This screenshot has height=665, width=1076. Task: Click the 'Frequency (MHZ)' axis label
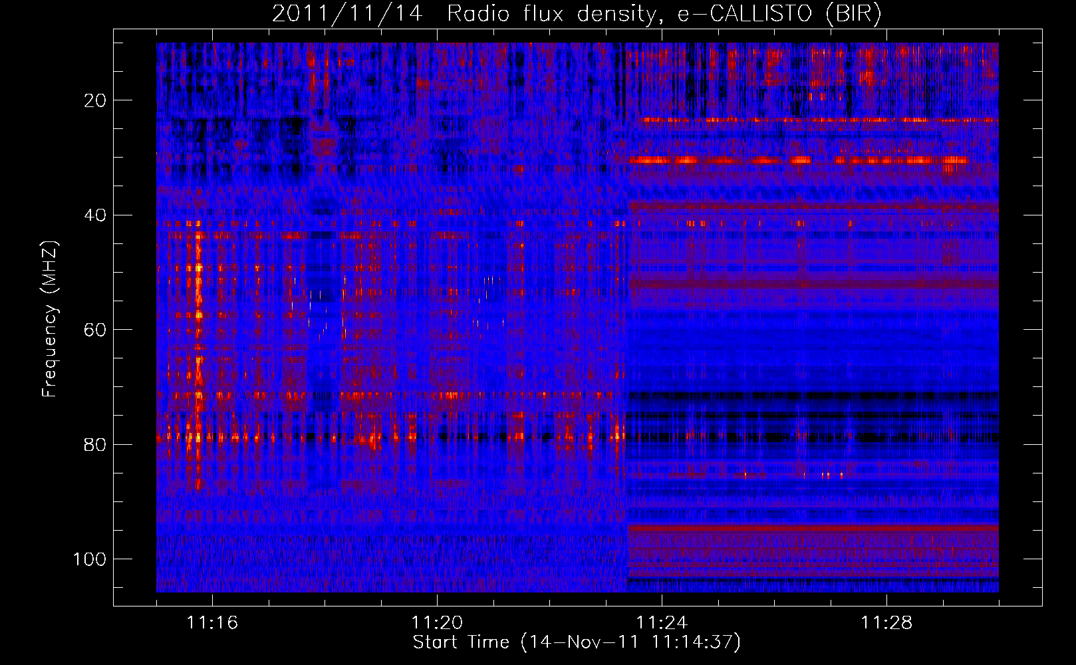50,319
